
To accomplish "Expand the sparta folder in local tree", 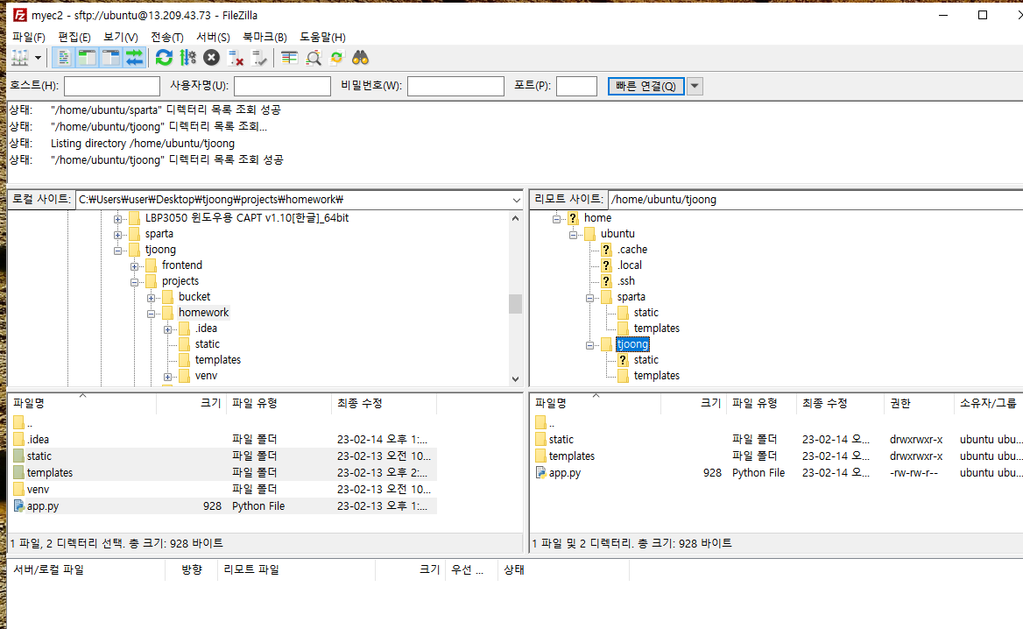I will [117, 235].
